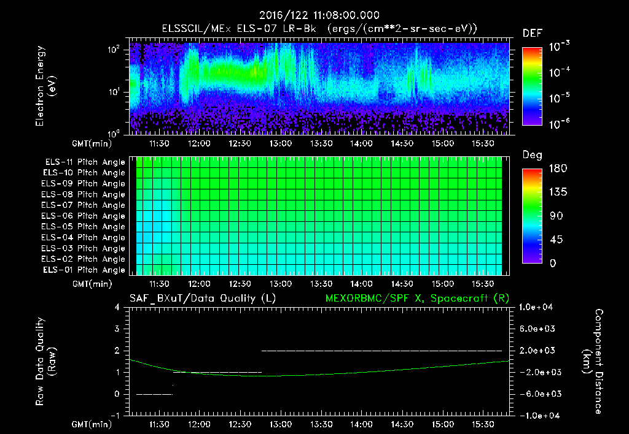Select the ELS-11 Pitch Angle row label
The image size is (629, 434).
click(85, 162)
